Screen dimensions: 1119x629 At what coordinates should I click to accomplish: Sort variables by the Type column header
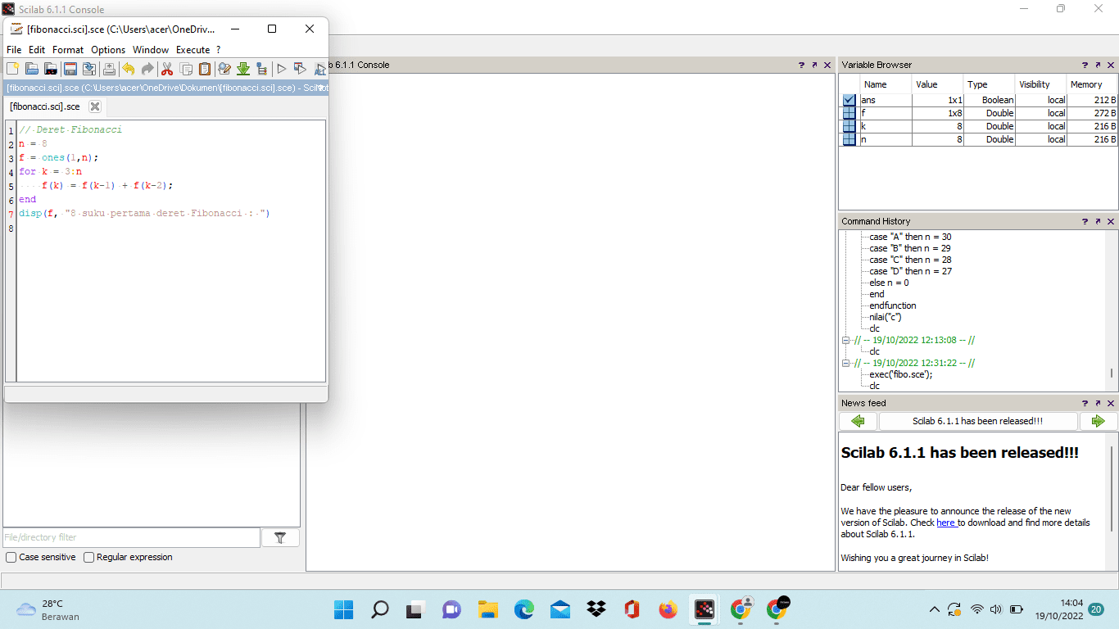pos(988,84)
